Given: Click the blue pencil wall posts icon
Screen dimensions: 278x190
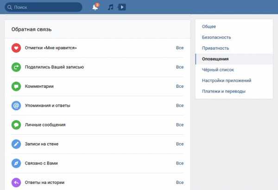Looking at the screenshot, I should coord(16,144).
